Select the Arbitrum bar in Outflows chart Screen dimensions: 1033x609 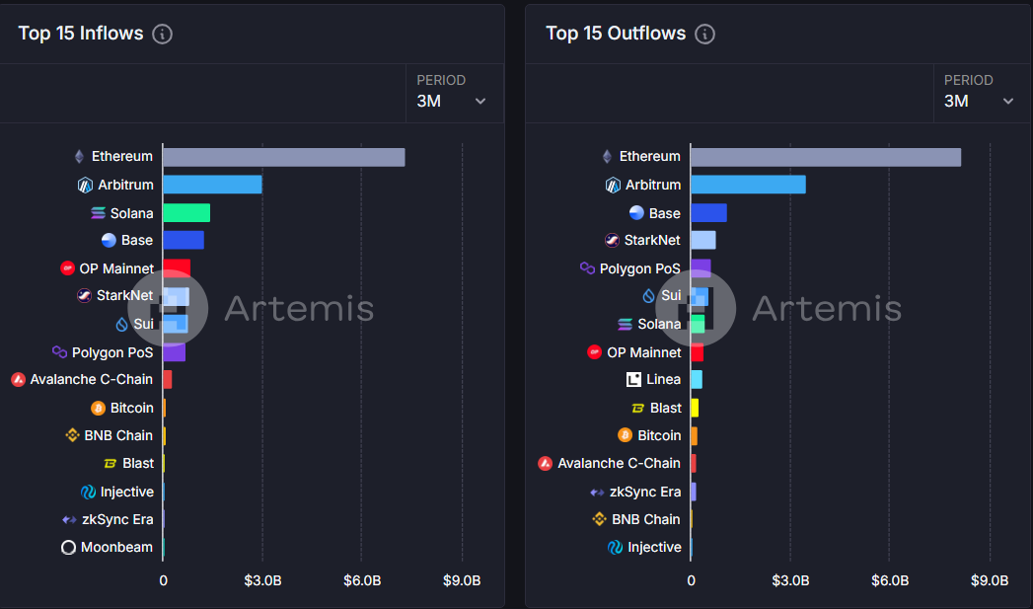pos(749,185)
